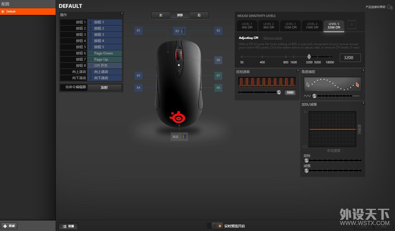Click the B8 CPI button marker
Screen dimensions: 395x231
pyautogui.click(x=218, y=60)
